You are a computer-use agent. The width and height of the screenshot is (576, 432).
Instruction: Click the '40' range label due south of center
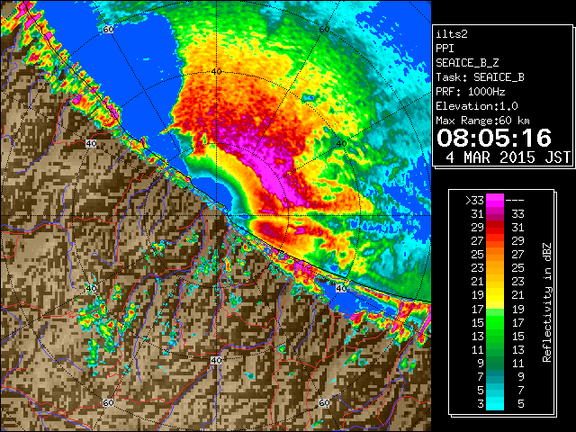click(216, 360)
